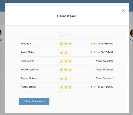Select middle header star for all students
This screenshot has height=115, width=133.
click(x=66, y=35)
